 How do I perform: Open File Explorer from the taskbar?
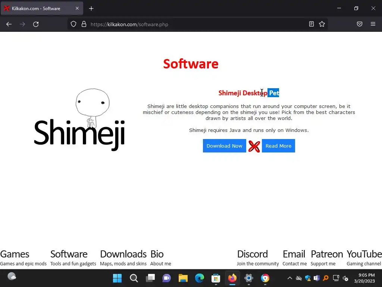183,278
